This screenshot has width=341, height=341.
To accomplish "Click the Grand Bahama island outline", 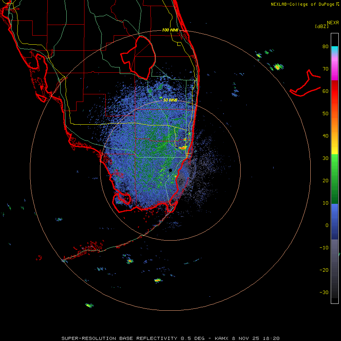I will [x=305, y=84].
